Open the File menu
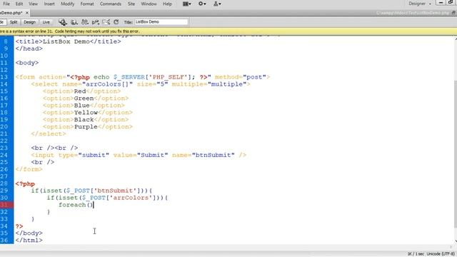The height and width of the screenshot is (257, 457). tap(6, 4)
